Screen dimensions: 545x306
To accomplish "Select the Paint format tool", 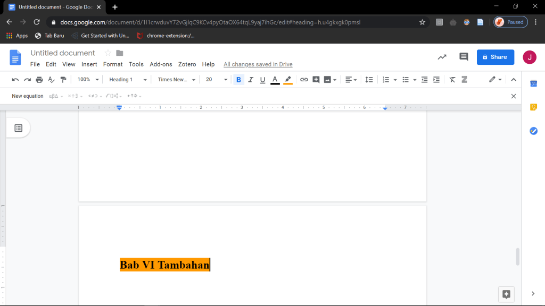I will (x=63, y=80).
